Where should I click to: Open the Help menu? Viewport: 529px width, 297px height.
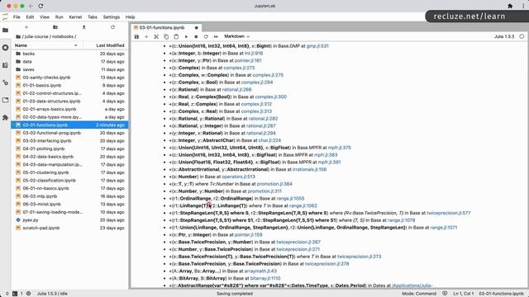[131, 16]
